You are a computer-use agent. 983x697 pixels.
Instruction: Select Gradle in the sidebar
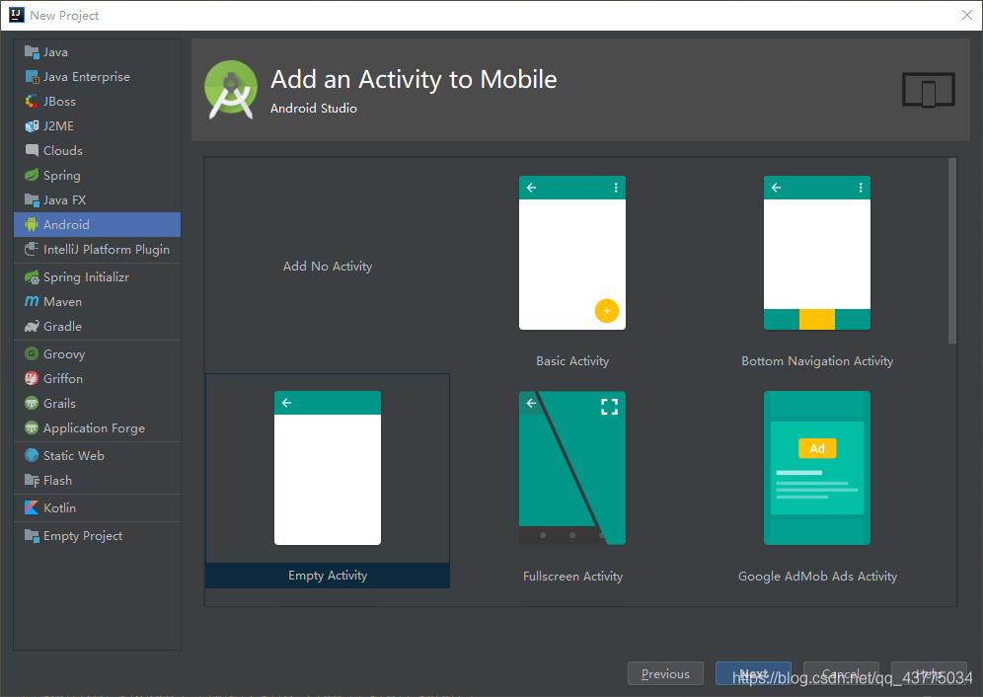click(x=97, y=326)
